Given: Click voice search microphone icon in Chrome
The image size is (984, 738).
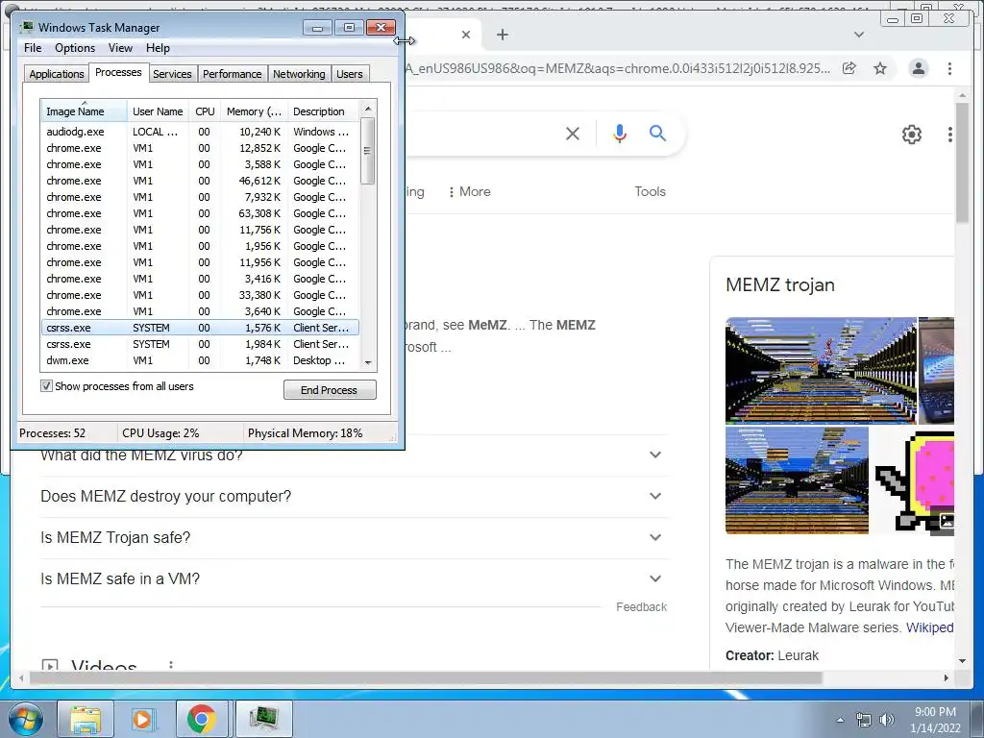Looking at the screenshot, I should 620,133.
